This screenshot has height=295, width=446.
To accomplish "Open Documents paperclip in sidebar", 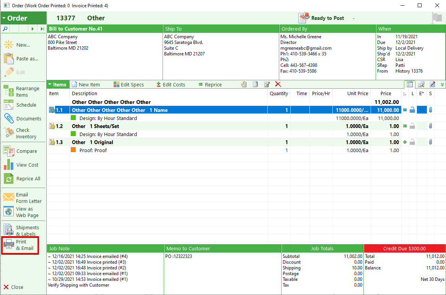I will 9,118.
